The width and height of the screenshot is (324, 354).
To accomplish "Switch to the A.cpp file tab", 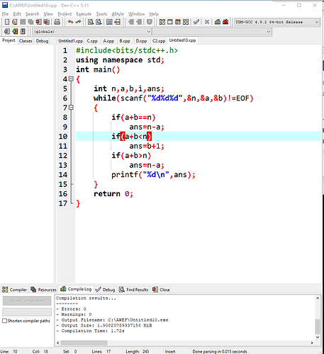I will pyautogui.click(x=108, y=41).
